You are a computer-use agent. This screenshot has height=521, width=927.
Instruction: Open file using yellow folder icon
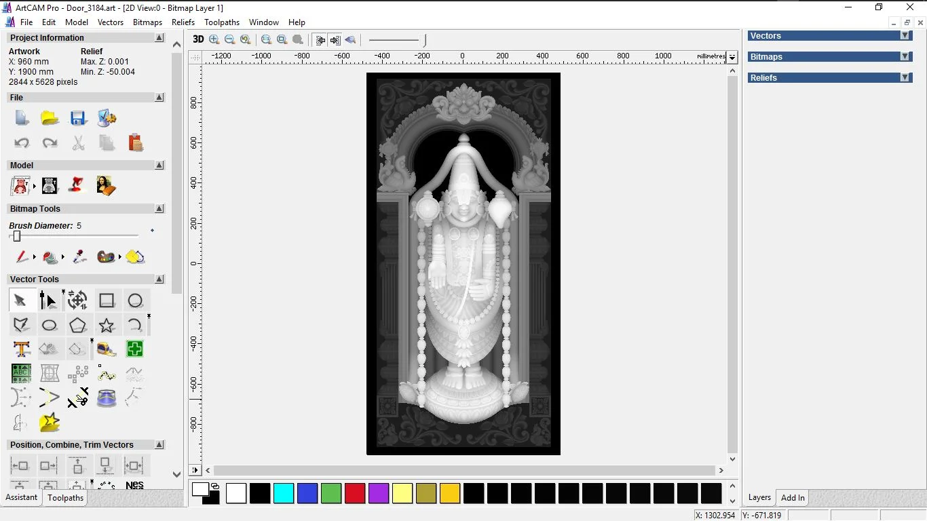50,118
